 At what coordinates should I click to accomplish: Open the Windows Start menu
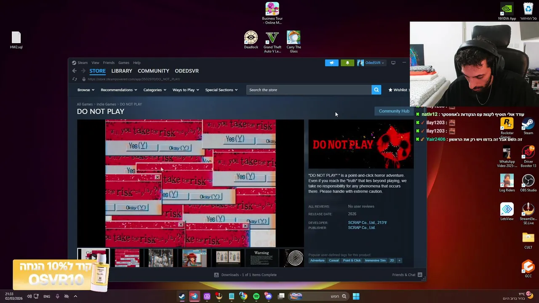pos(356,296)
